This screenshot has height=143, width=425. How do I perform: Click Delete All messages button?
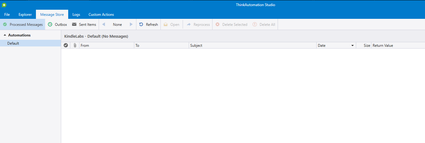coord(264,25)
